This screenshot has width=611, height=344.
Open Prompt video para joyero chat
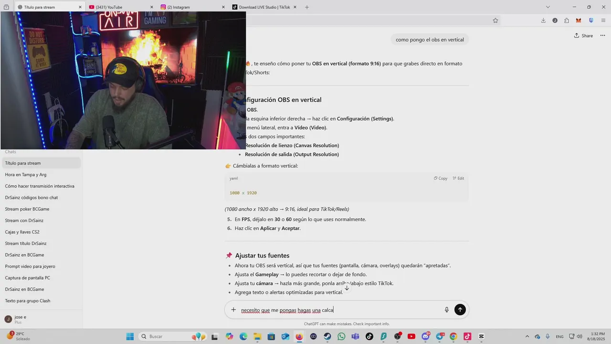point(41,267)
